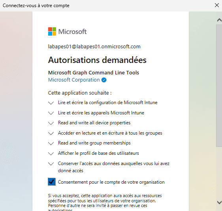Expand the Intune configuration permission chevron

coord(51,103)
